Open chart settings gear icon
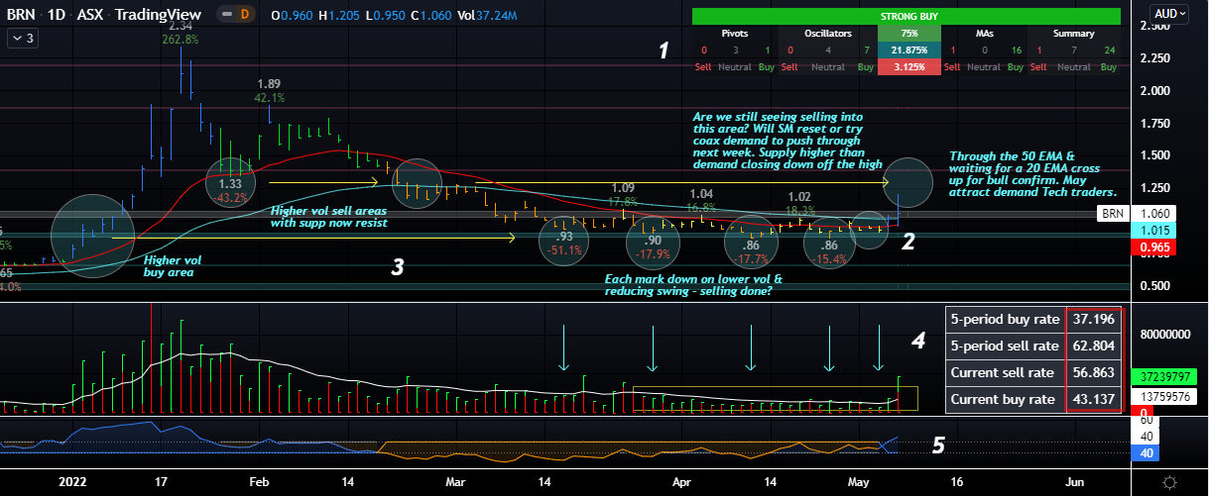1209x496 pixels. pos(1170,482)
